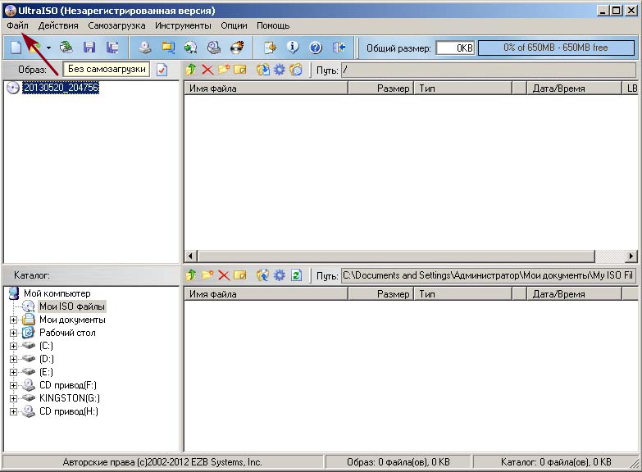Expand the Рабочий стол tree node

pyautogui.click(x=13, y=333)
